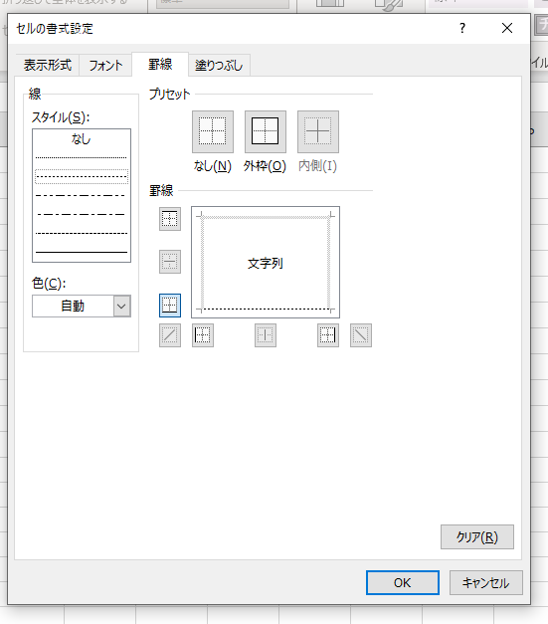This screenshot has height=624, width=548.
Task: Apply the なし (none) border preset
Action: (213, 131)
